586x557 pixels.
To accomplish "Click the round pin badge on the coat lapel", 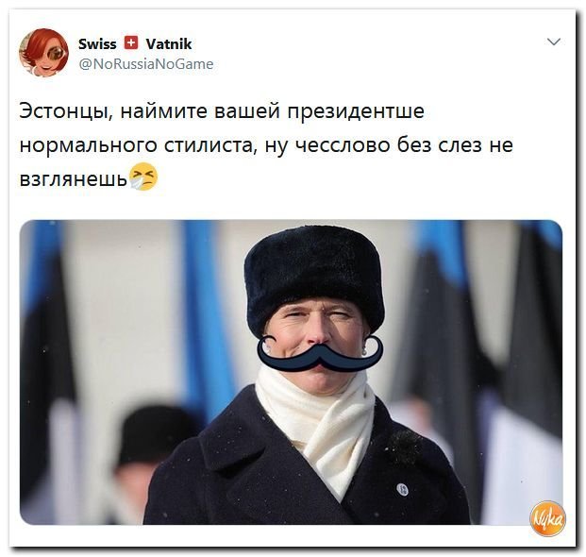I will click(402, 489).
